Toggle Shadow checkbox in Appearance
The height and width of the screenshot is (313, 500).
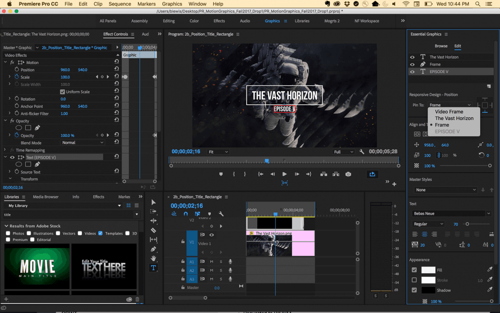tap(414, 290)
